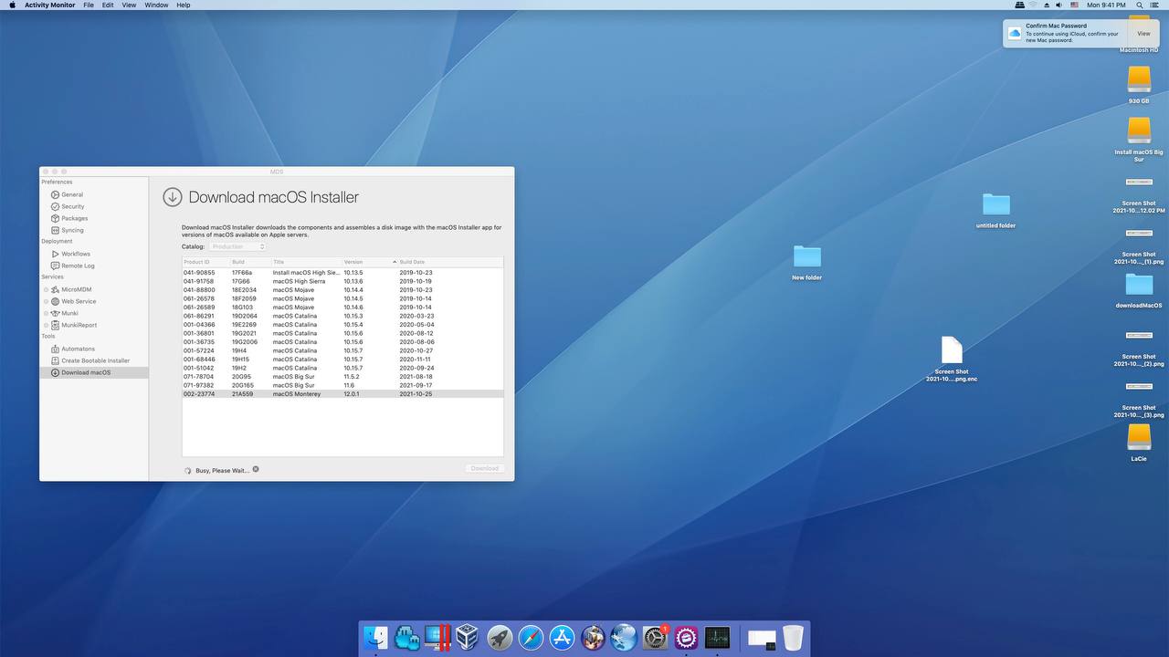Select the macOS Big Sur 11.6 row

(x=342, y=385)
